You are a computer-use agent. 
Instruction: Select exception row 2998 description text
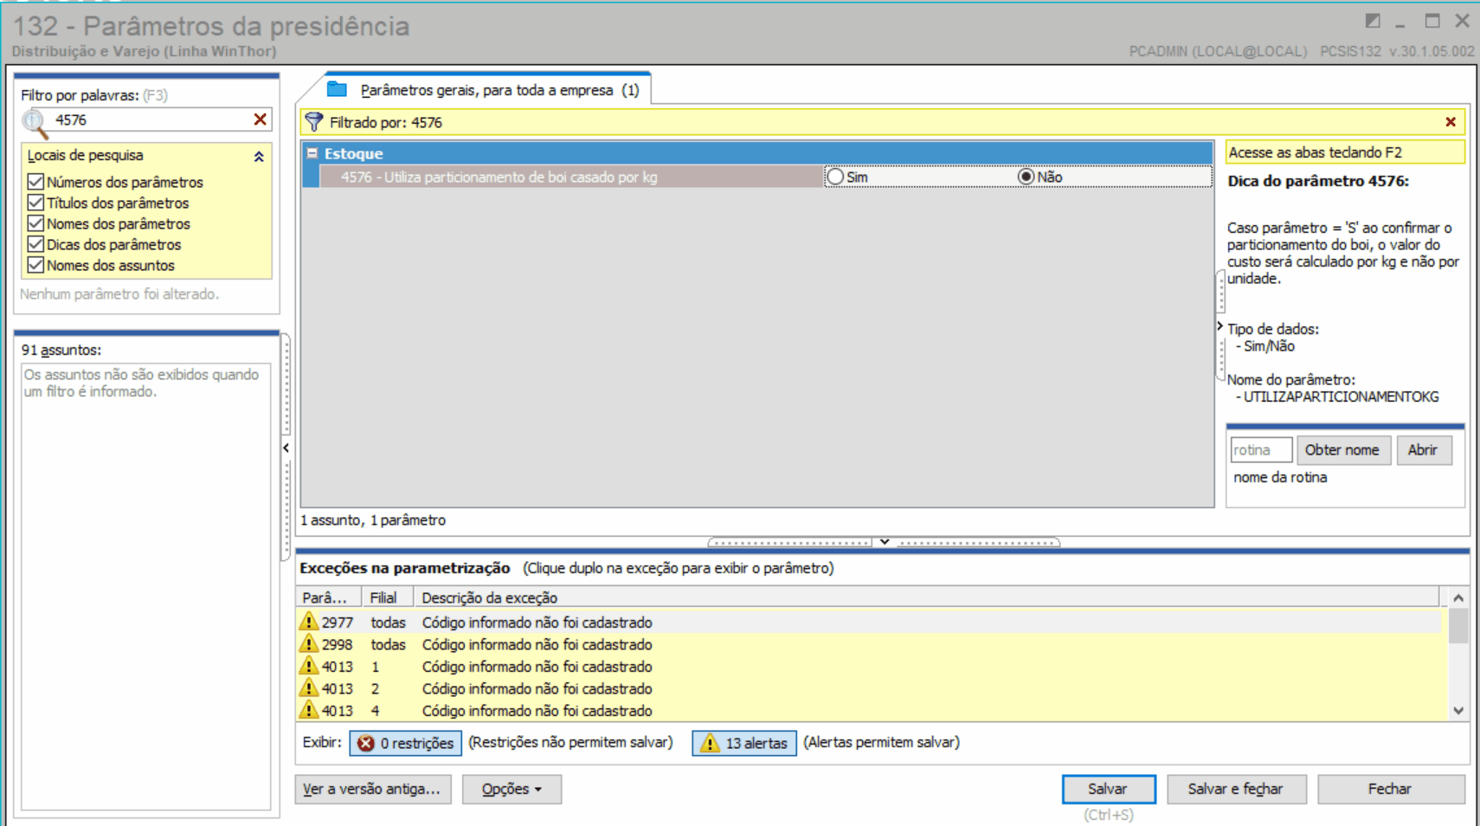pos(537,645)
